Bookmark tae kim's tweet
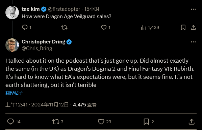Viewport: 202px width, 130px height. (x=183, y=27)
